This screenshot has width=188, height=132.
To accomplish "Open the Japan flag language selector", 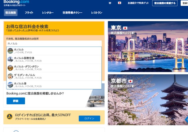I will coord(120,3).
